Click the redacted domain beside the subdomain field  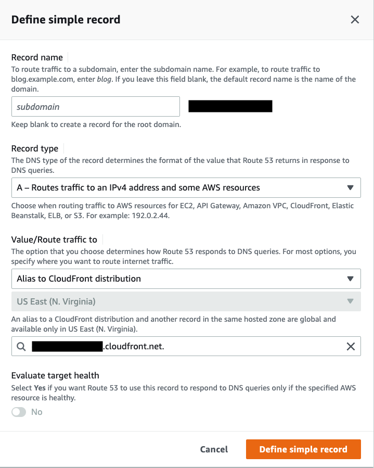[x=230, y=107]
